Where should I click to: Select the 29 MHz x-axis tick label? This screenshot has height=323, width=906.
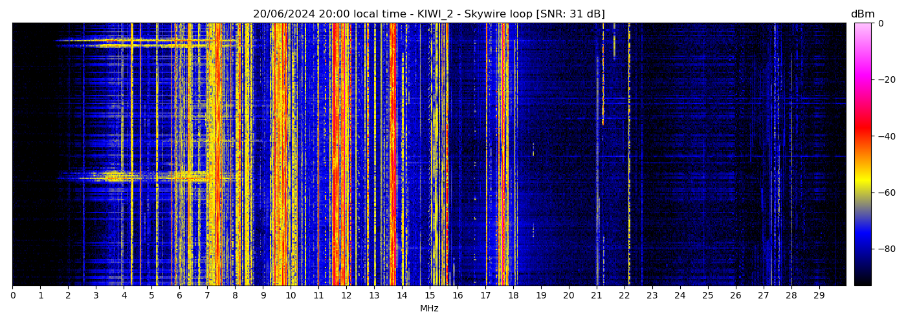819,296
